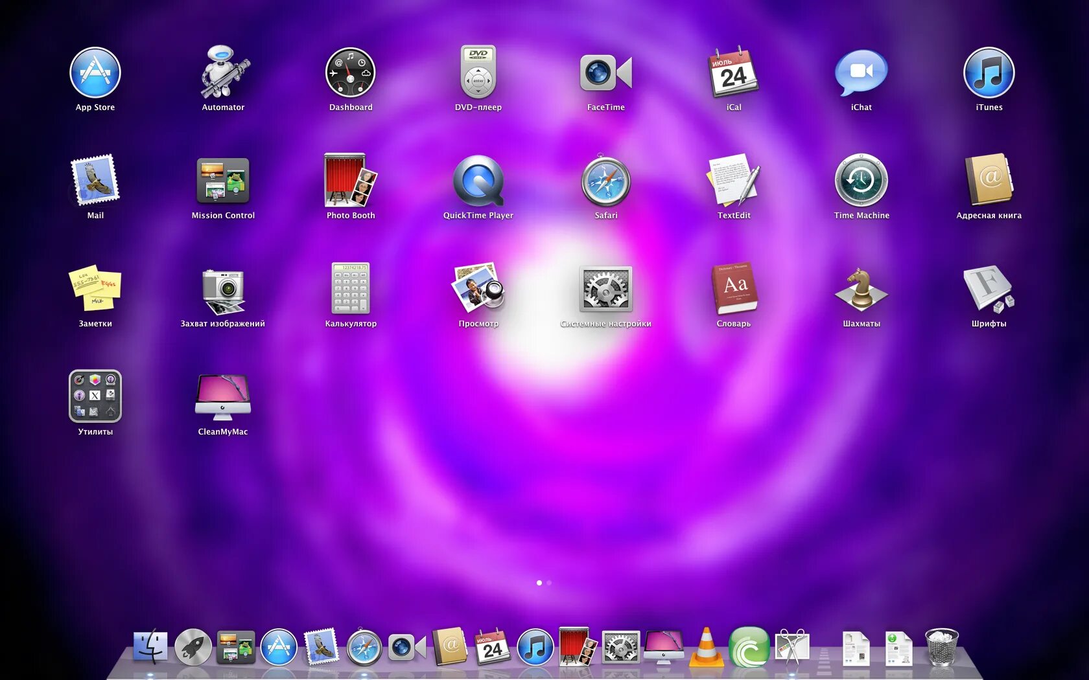Screen dimensions: 1089x680
Task: Open App Store from the Dock
Action: pos(279,647)
